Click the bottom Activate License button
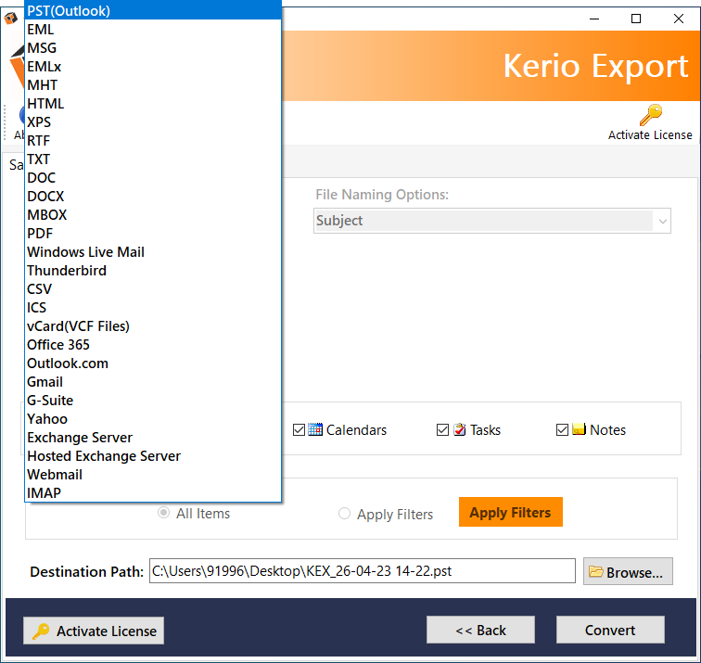The height and width of the screenshot is (663, 701). [x=94, y=631]
